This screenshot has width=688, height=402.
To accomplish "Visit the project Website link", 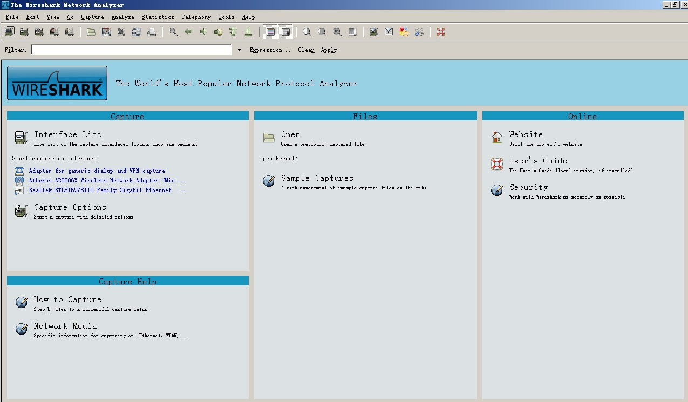I will 526,134.
